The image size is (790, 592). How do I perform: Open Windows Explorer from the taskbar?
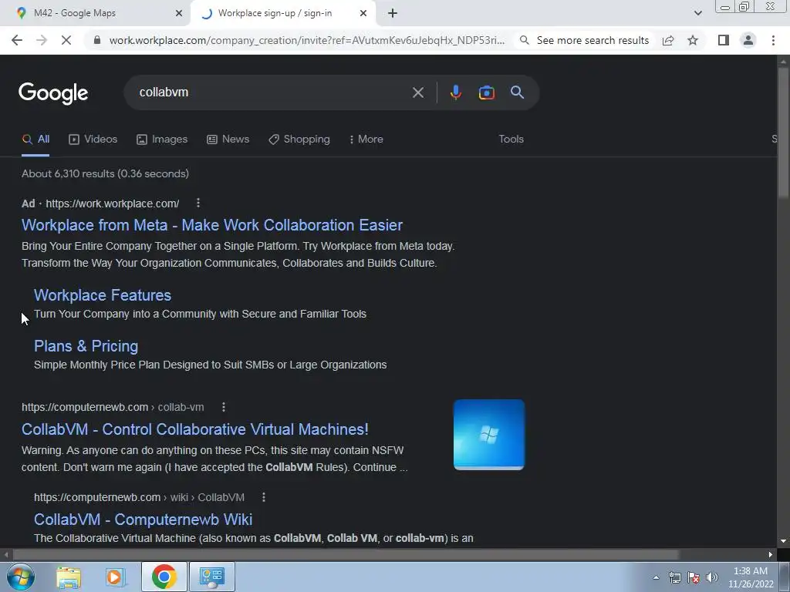click(x=69, y=577)
